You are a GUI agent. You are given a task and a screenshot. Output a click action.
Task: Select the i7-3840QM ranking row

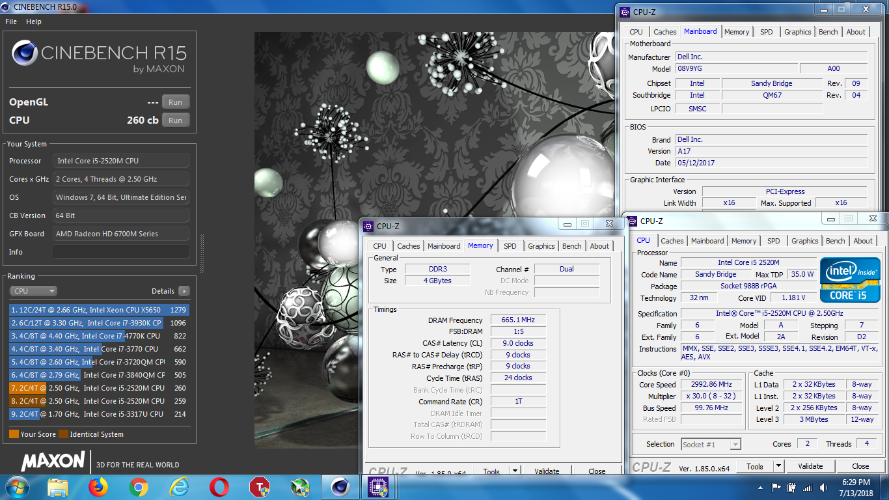(99, 375)
